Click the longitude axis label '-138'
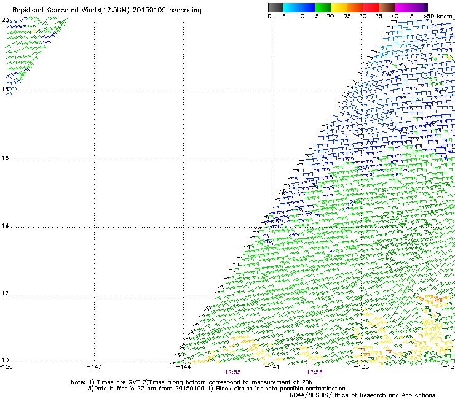The width and height of the screenshot is (455, 399). click(362, 367)
